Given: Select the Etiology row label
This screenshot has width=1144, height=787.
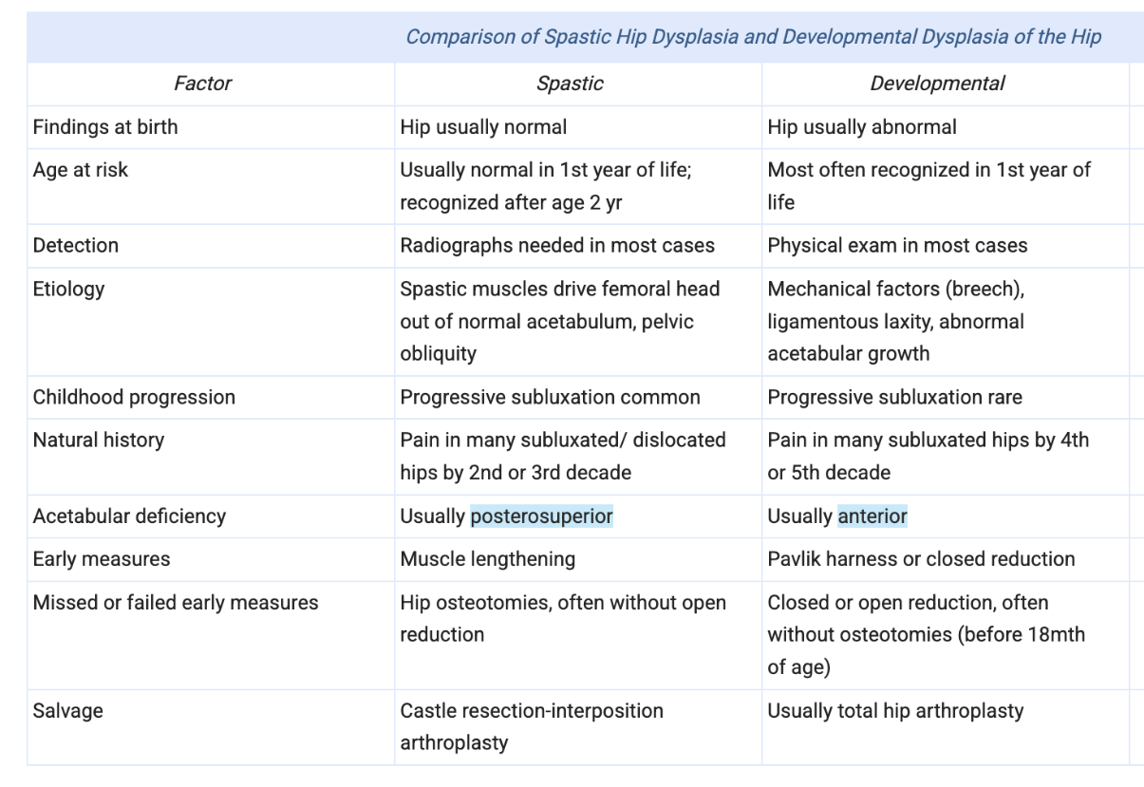Looking at the screenshot, I should [68, 289].
